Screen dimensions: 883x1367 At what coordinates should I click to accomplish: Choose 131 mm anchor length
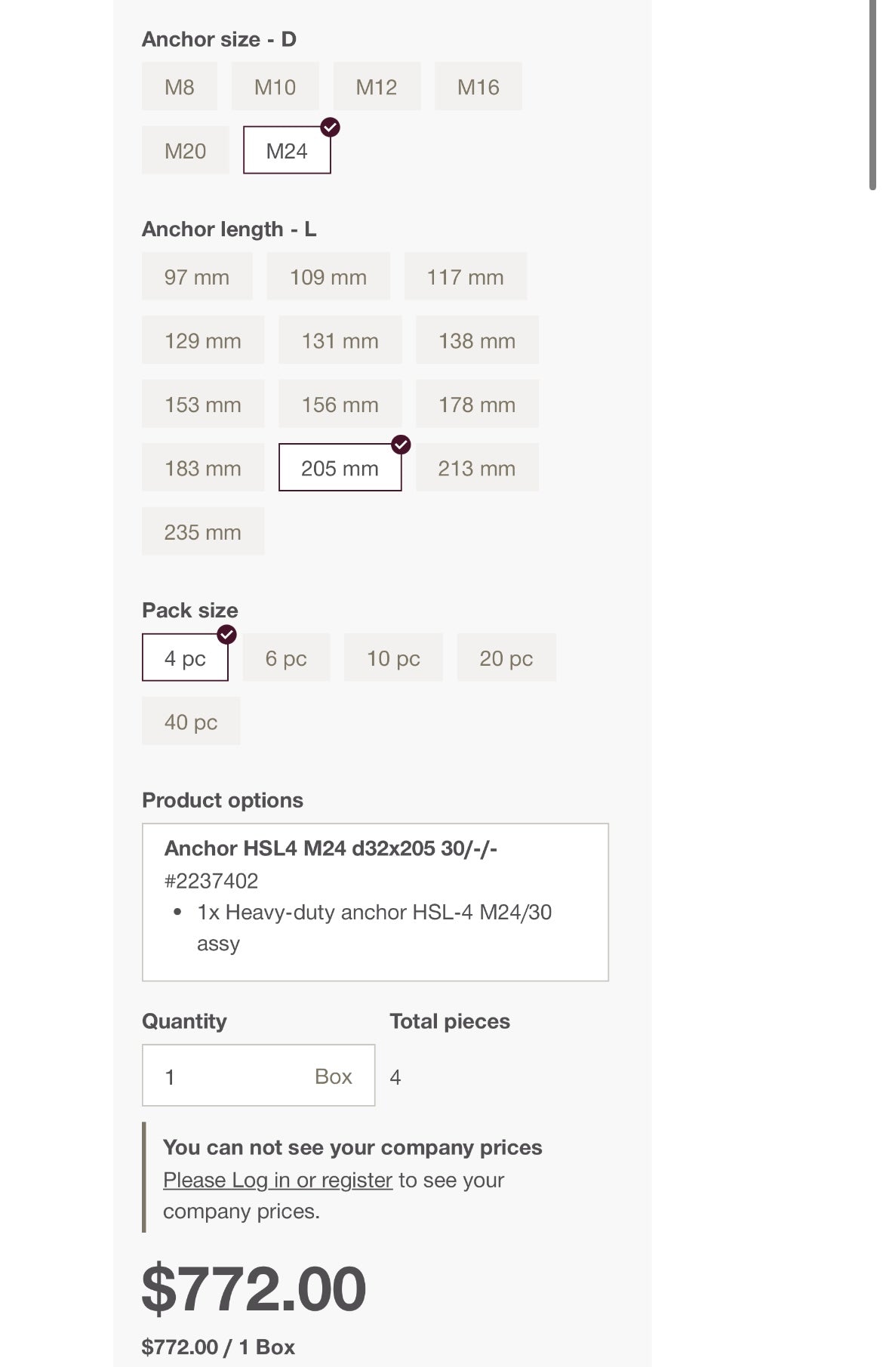(x=340, y=341)
